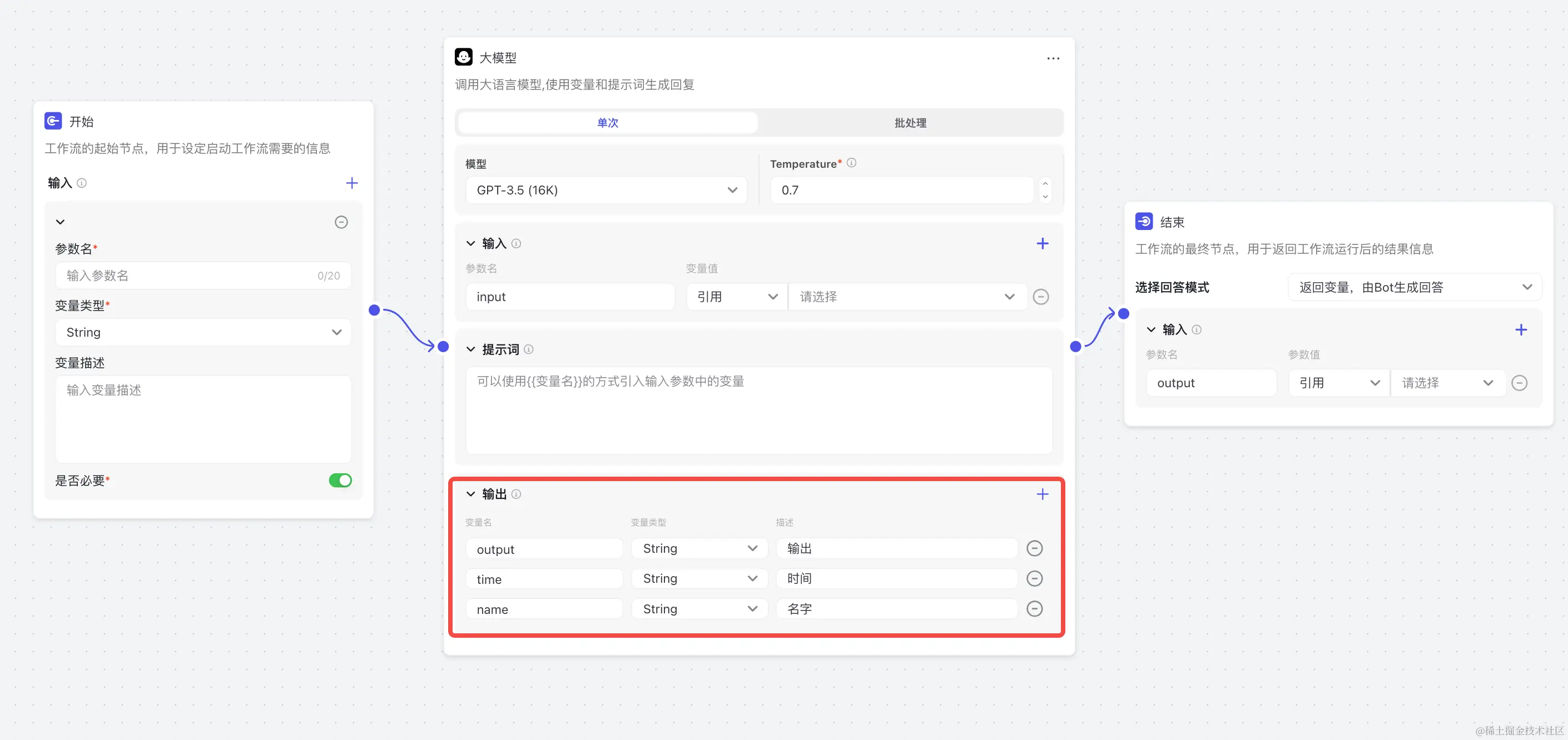Add a new output variable with plus button
This screenshot has height=740, width=1568.
[x=1043, y=494]
